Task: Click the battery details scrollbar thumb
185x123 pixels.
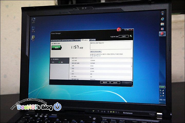Action: click(132, 66)
